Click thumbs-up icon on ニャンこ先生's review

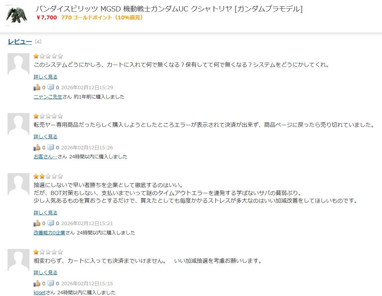(x=37, y=87)
